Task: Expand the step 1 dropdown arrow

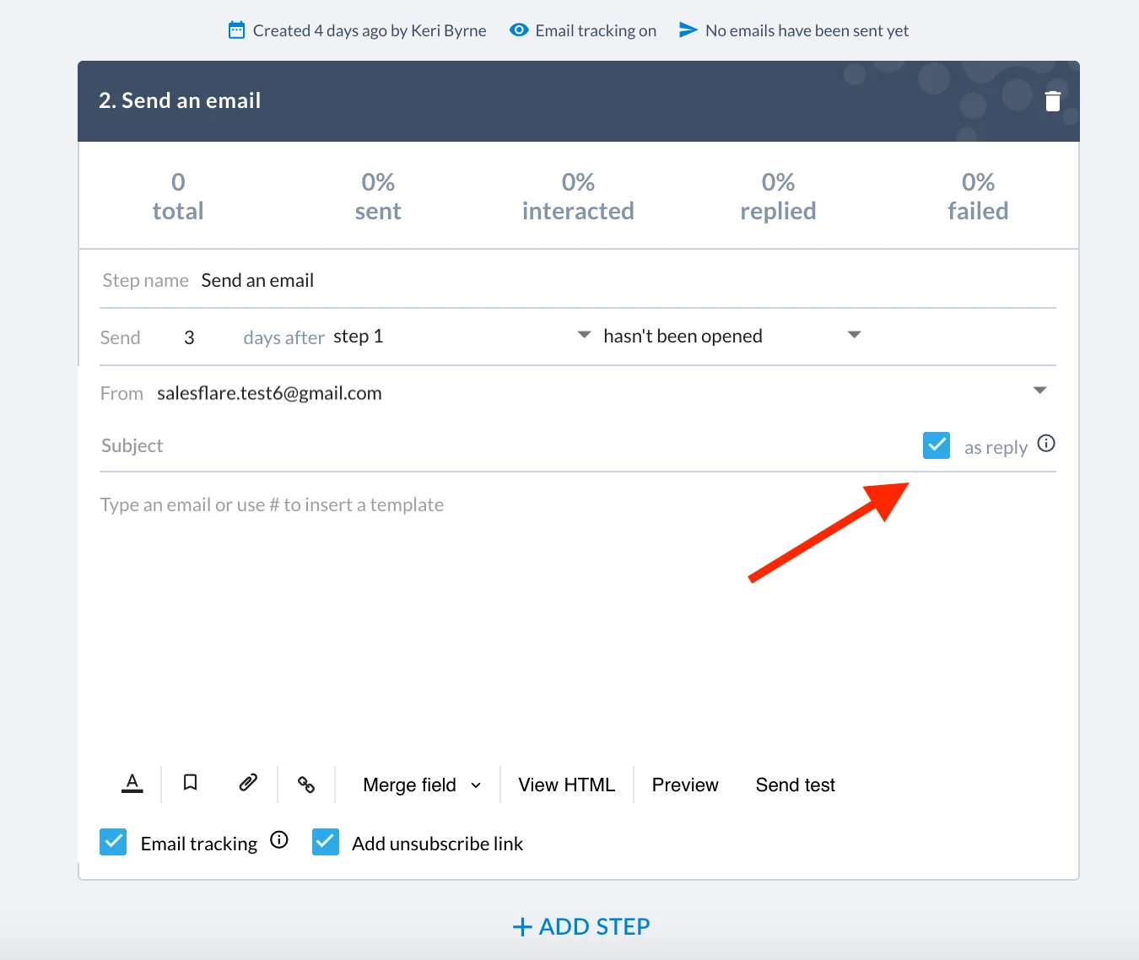Action: pos(584,335)
